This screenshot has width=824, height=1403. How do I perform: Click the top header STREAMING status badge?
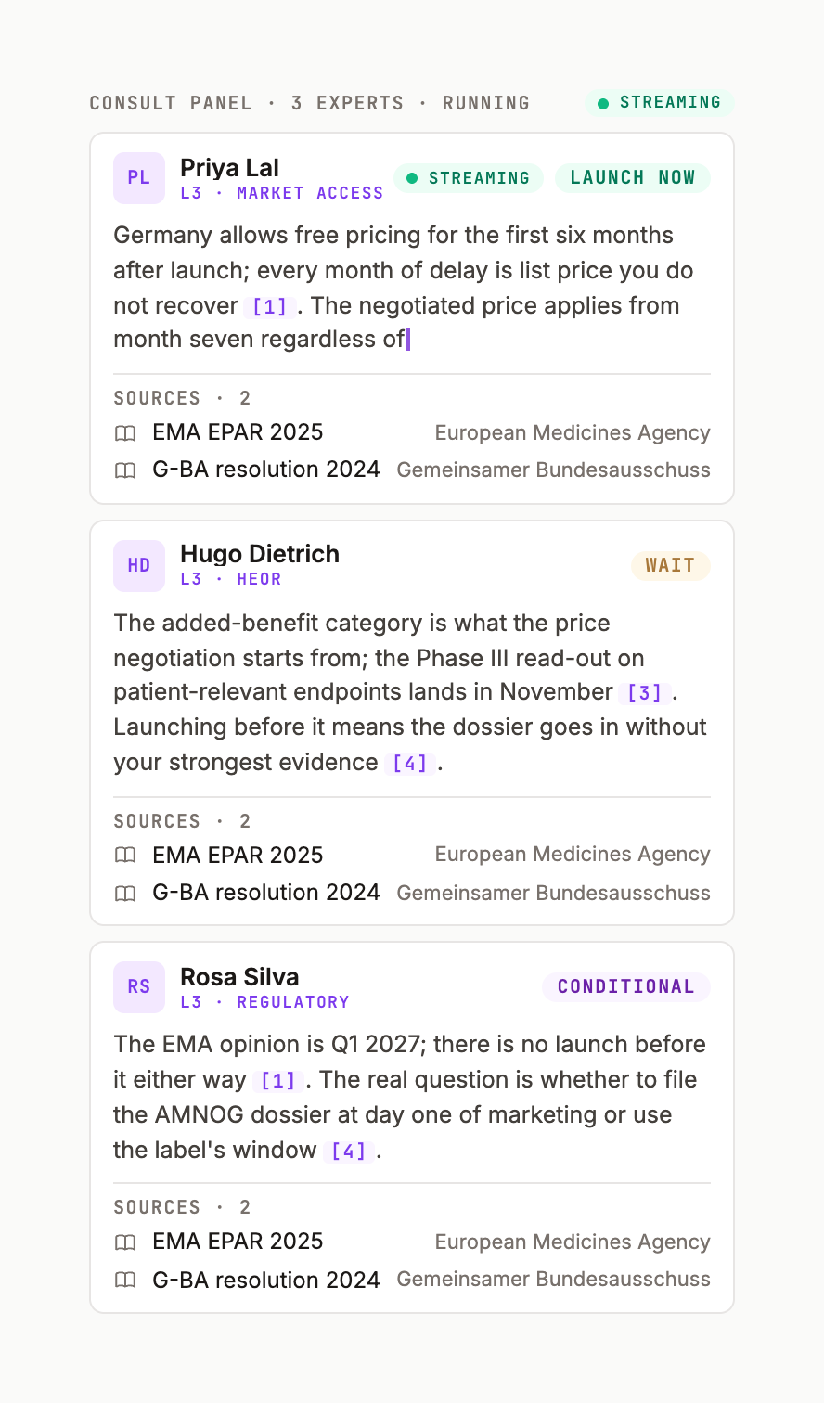click(659, 103)
